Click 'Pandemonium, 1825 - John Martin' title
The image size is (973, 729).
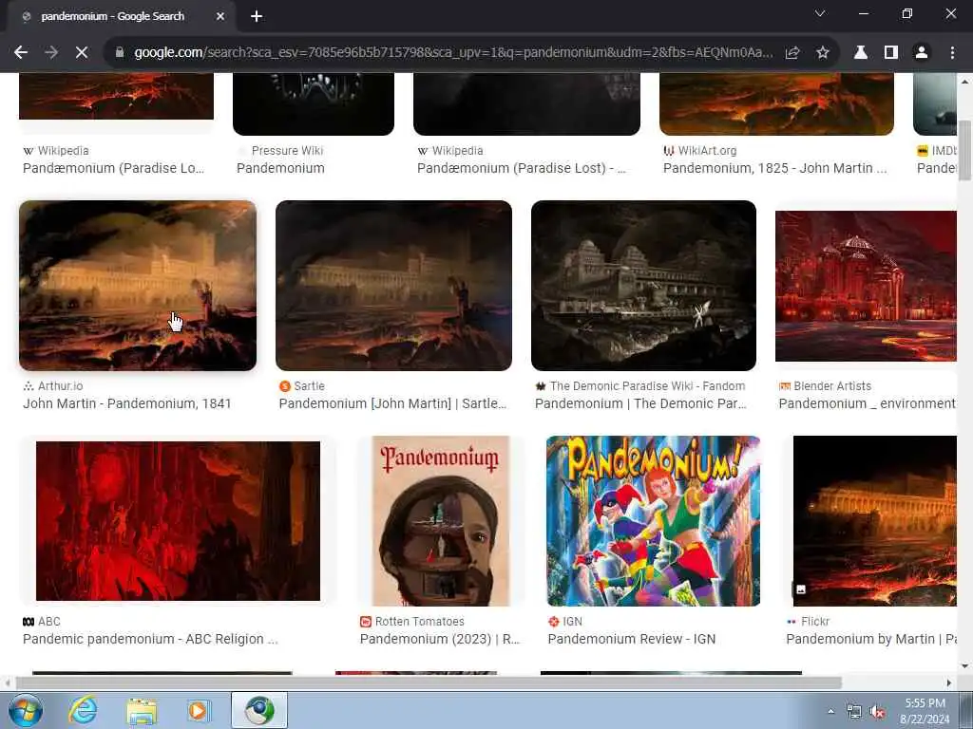775,168
